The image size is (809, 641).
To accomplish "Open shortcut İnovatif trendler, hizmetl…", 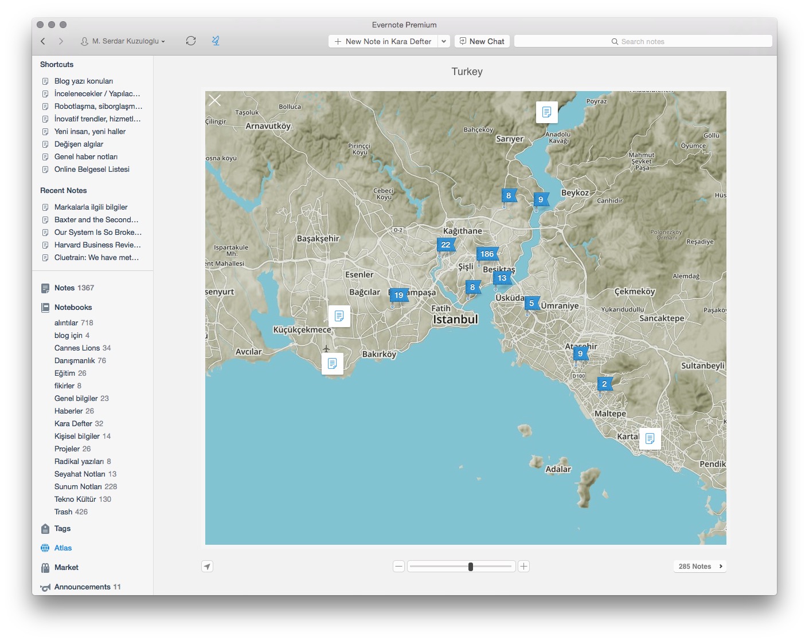I will click(x=97, y=119).
